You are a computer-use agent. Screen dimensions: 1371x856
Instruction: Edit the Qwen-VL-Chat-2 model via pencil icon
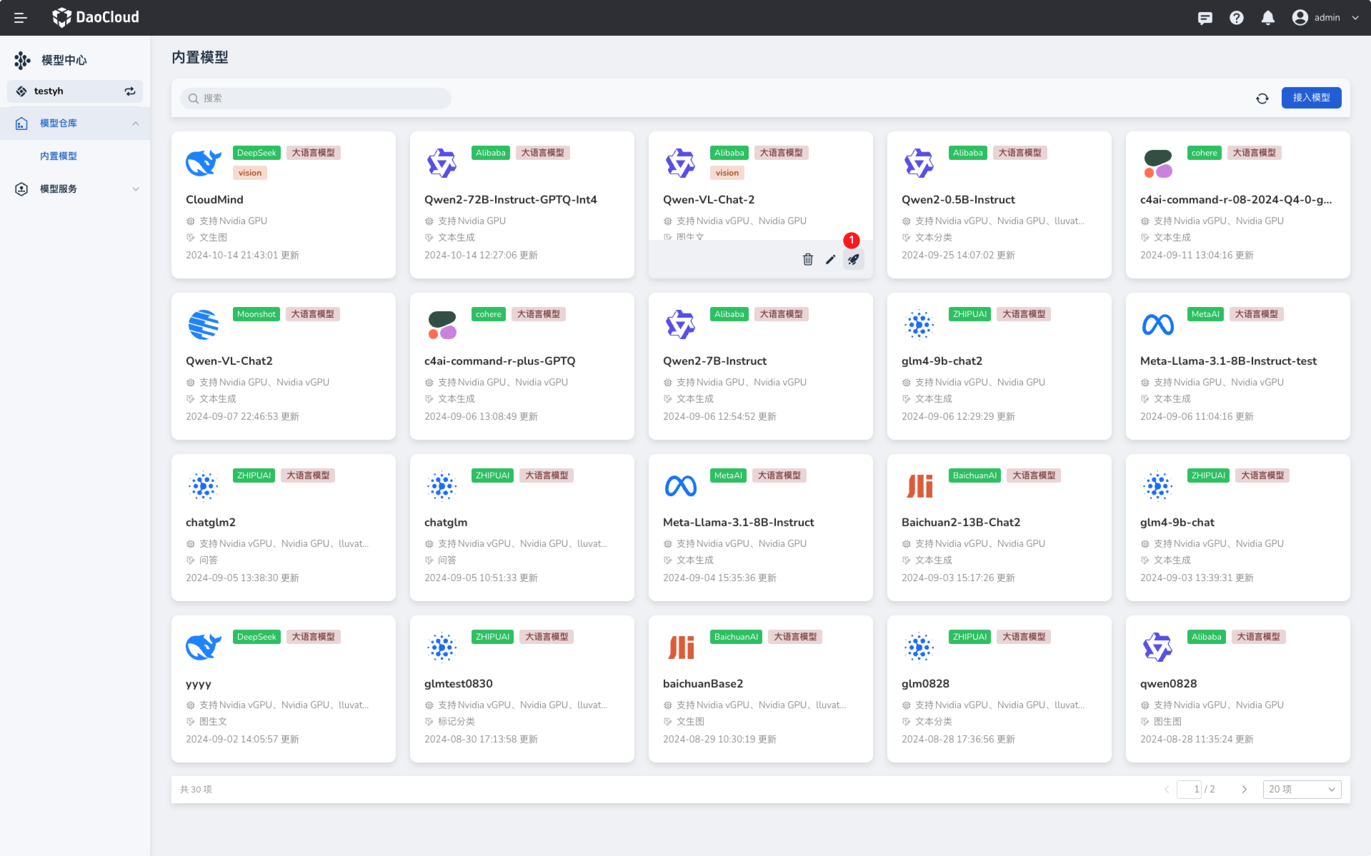[x=830, y=259]
